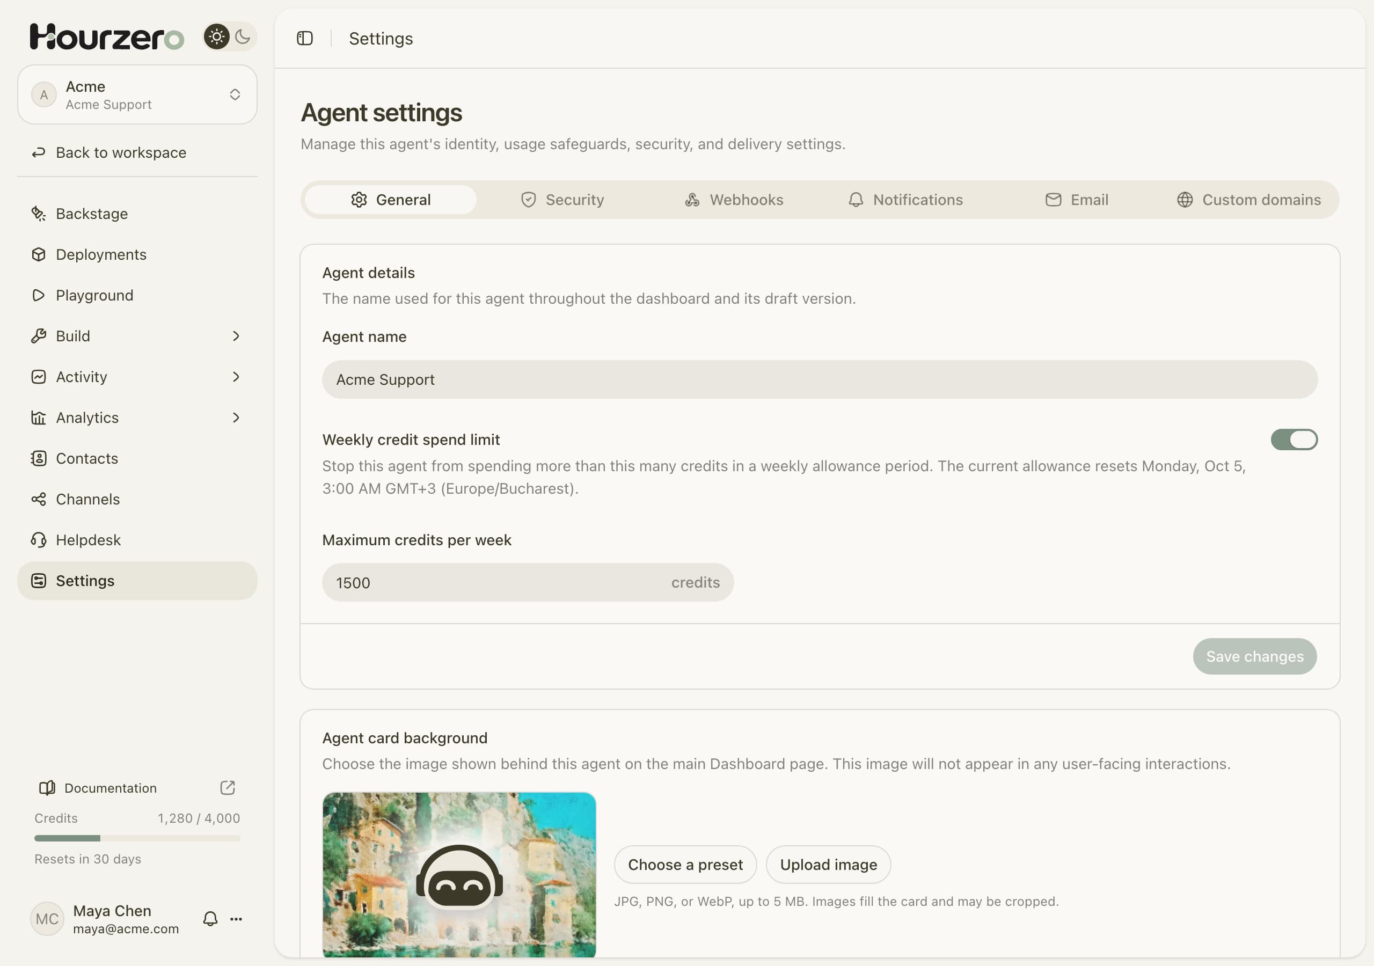The image size is (1374, 966).
Task: Open Documentation external link icon
Action: 228,788
